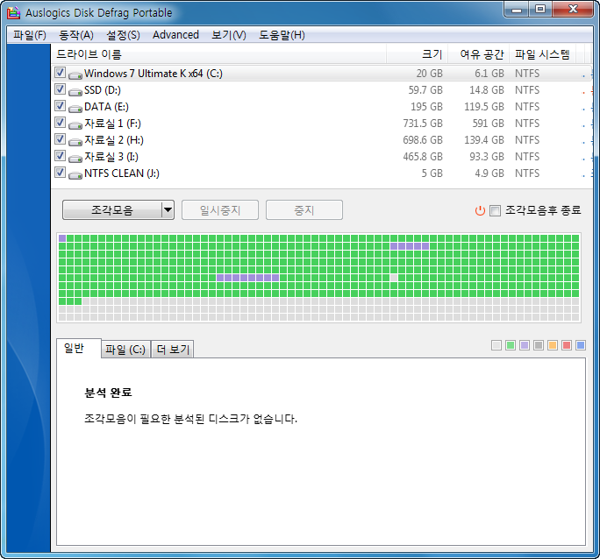This screenshot has width=600, height=559.
Task: Sort by the 파일 시스템 column header
Action: pyautogui.click(x=542, y=54)
